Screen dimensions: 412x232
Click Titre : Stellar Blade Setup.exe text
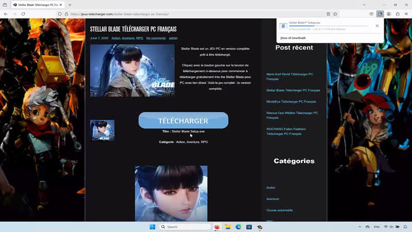point(183,131)
